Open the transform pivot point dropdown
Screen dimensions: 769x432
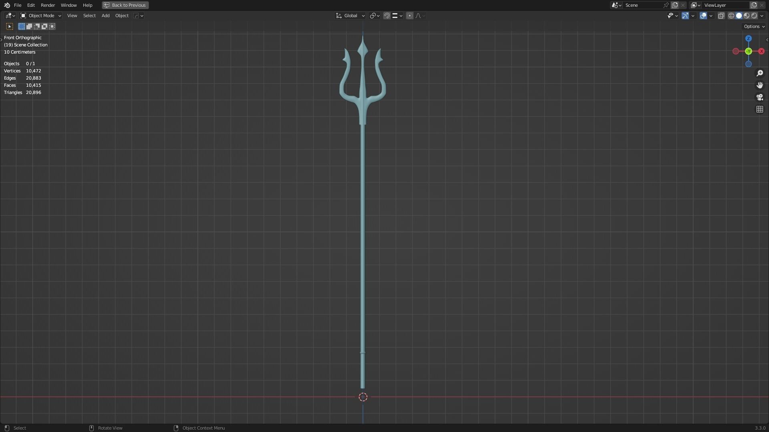pos(374,16)
